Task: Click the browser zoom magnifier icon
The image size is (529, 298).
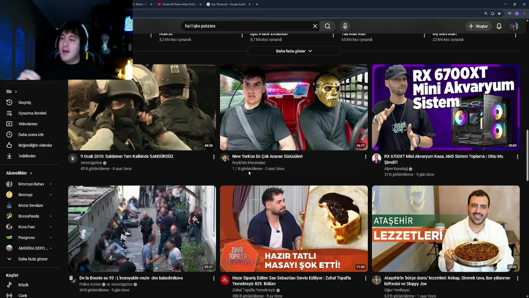Action: tap(486, 13)
